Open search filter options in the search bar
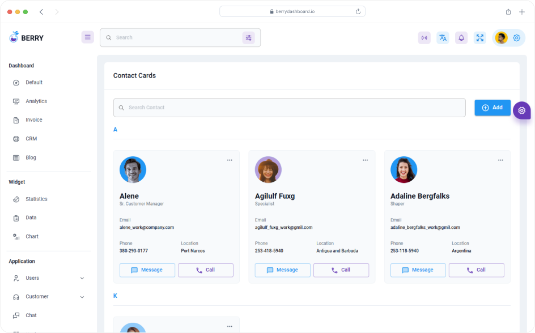 pyautogui.click(x=249, y=37)
